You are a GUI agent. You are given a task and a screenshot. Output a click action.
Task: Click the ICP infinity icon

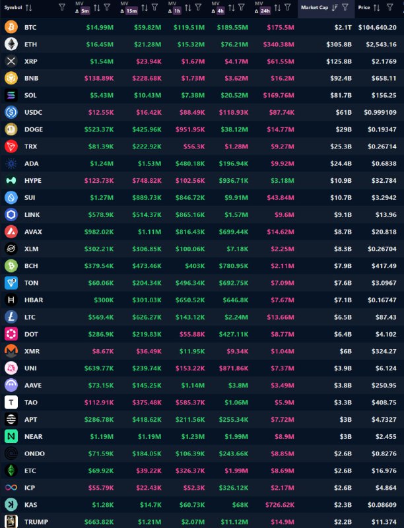coord(11,488)
